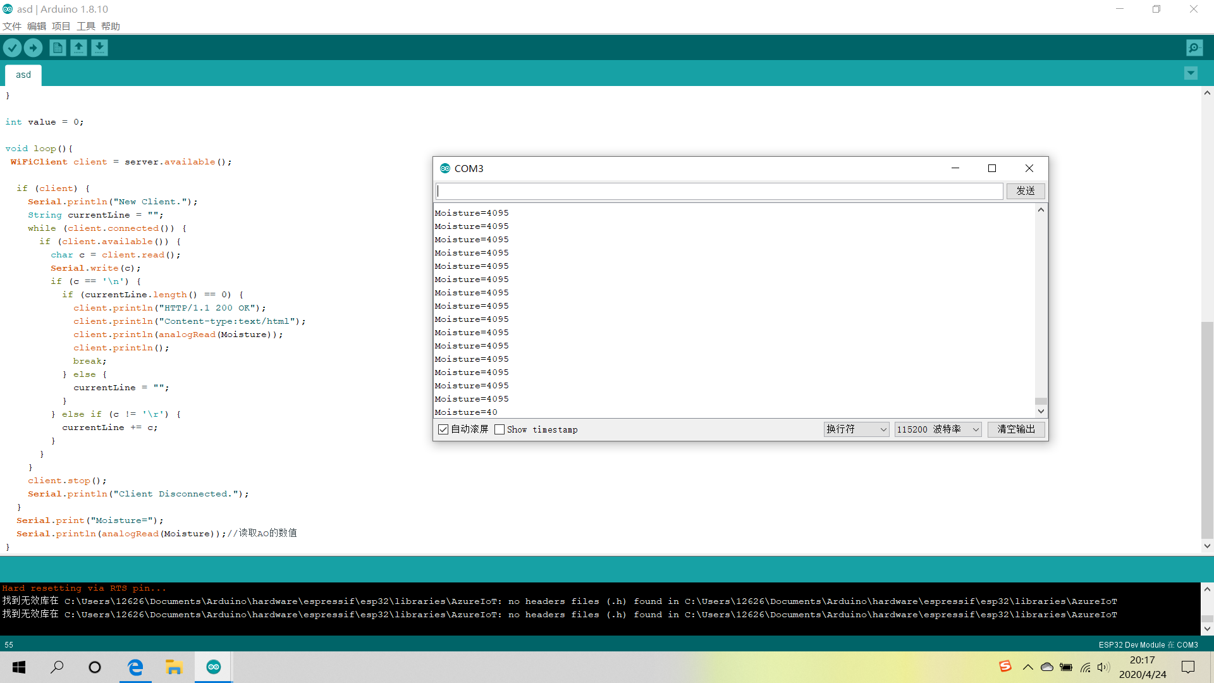Open a sketch with the Open icon
The image size is (1214, 683).
78,47
